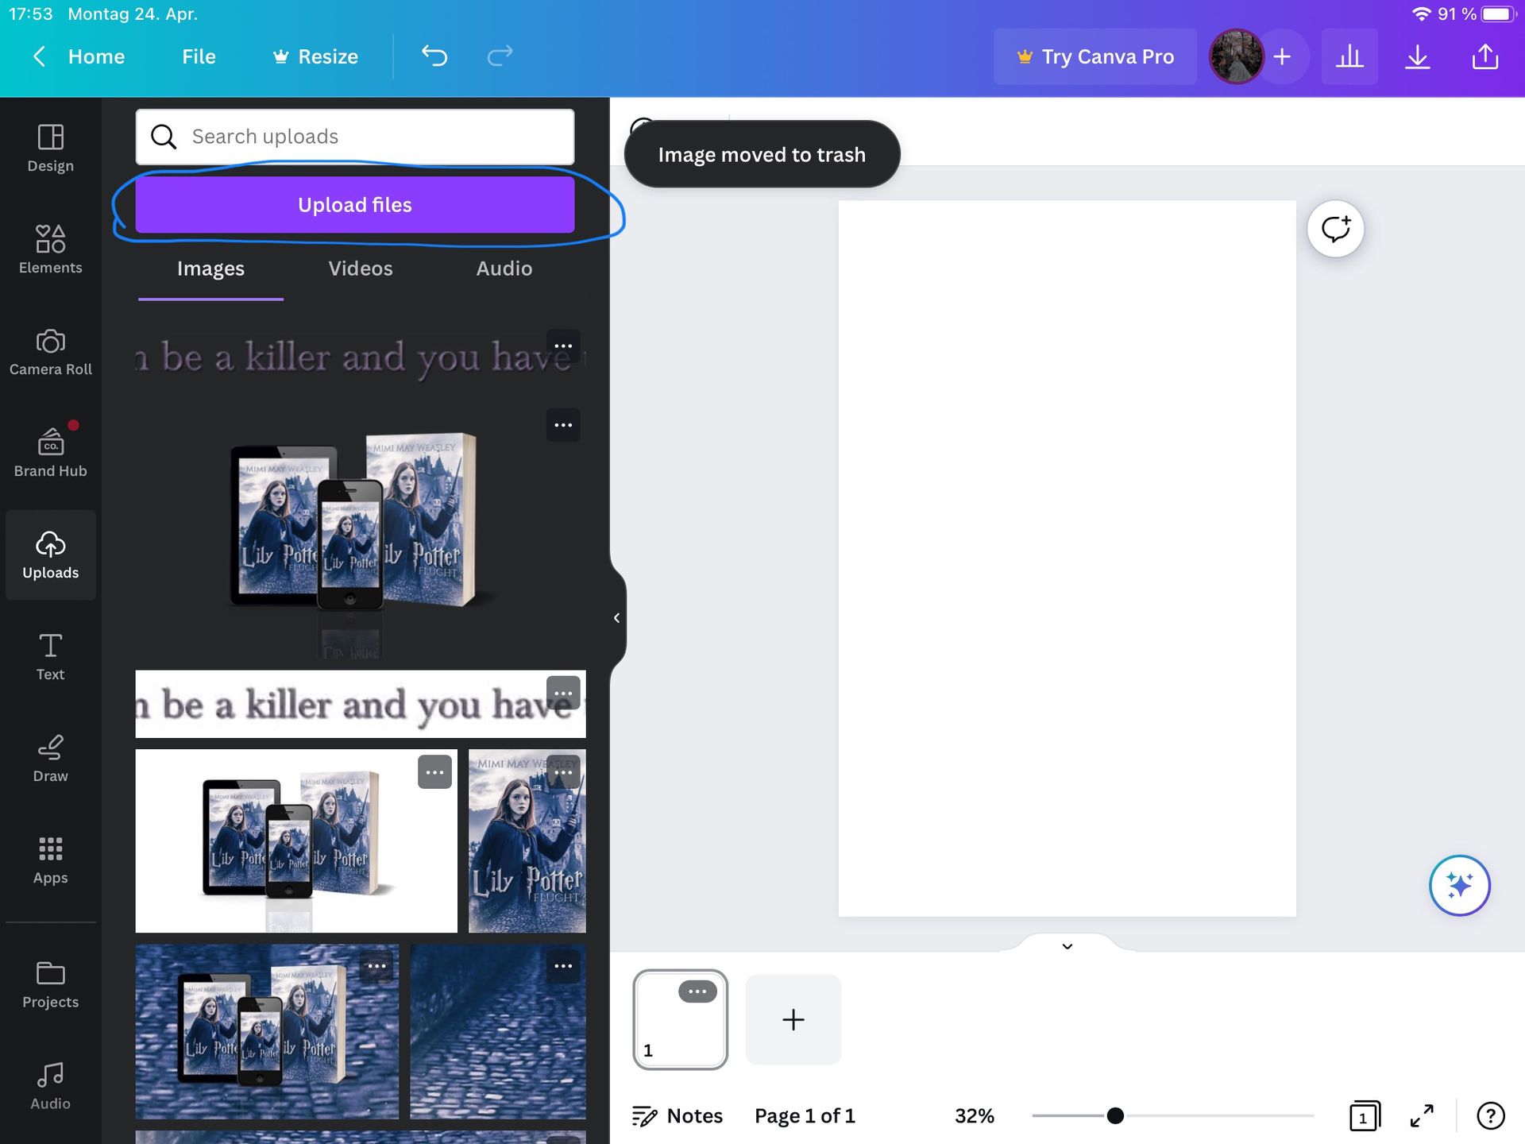Open options for dark book mockup image

point(563,425)
